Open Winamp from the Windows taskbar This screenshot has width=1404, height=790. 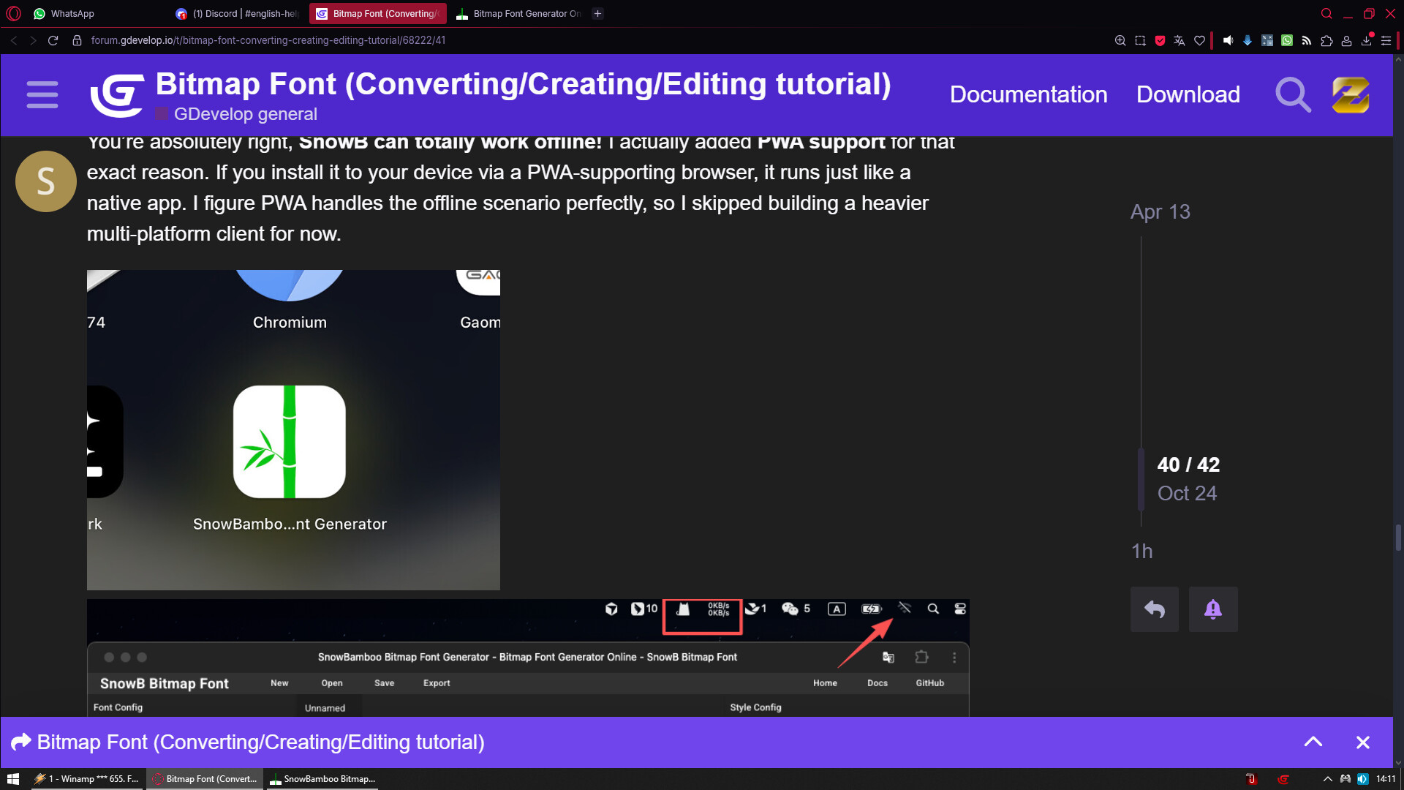point(86,779)
